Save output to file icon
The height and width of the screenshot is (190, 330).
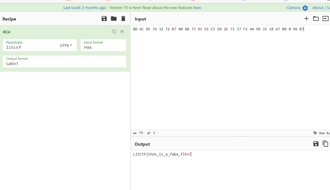pos(316,144)
